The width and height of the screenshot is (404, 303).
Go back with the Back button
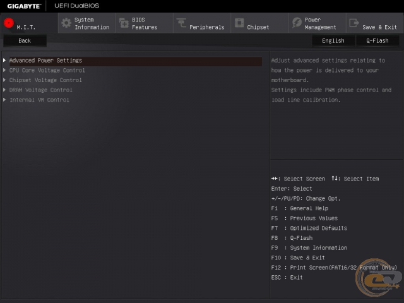click(x=25, y=40)
